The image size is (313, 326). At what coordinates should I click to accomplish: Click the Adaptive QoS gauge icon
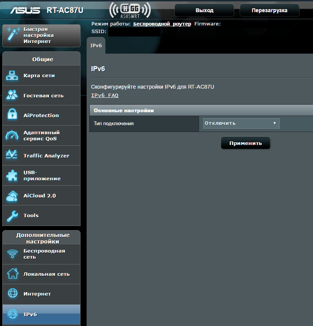pos(13,135)
